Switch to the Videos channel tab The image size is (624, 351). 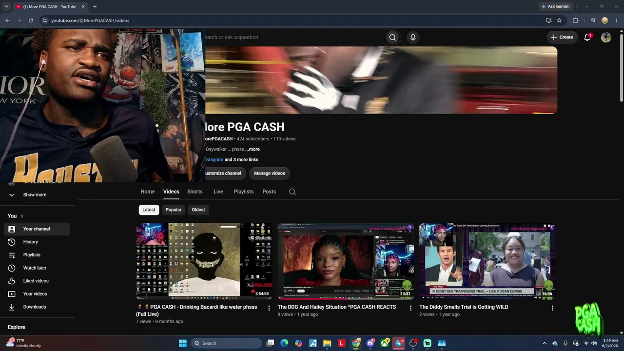coord(171,192)
